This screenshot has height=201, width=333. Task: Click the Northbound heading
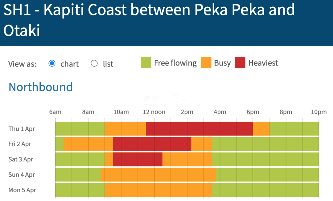pos(41,87)
